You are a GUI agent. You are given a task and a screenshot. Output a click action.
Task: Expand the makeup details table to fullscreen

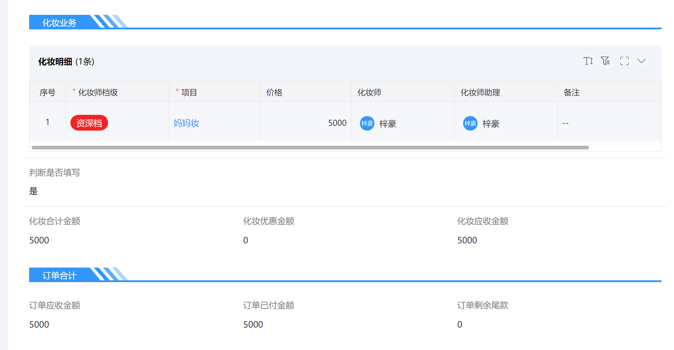click(x=624, y=61)
